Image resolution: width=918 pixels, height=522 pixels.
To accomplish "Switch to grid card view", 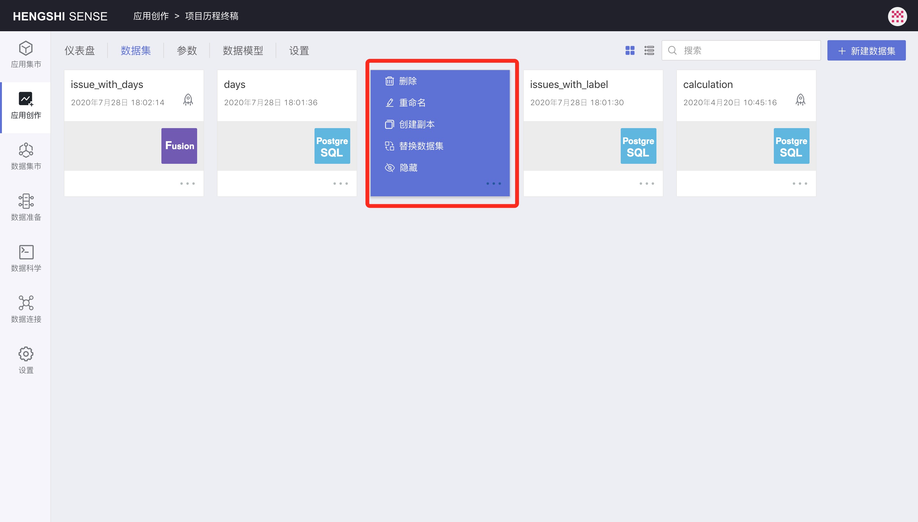I will click(630, 51).
